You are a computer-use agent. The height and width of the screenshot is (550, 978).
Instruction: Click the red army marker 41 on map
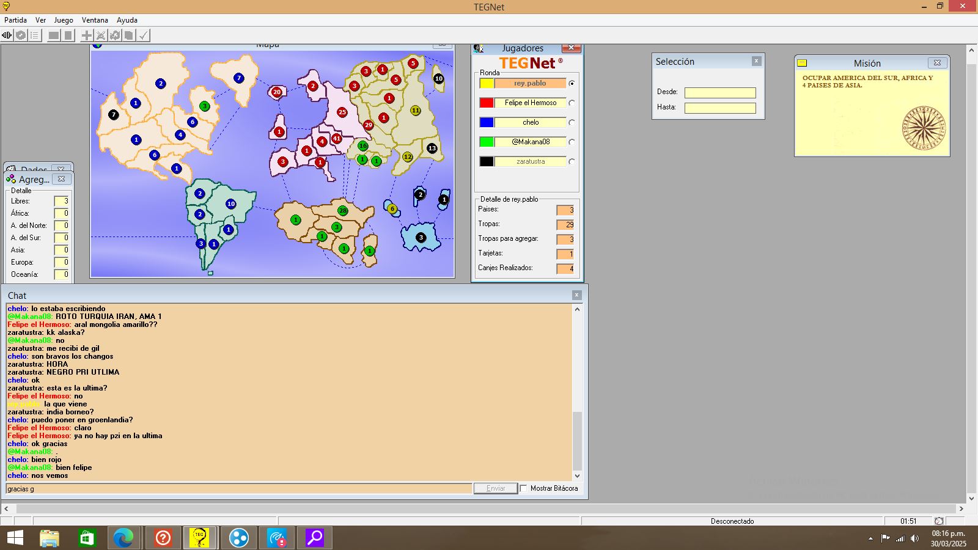[x=336, y=139]
